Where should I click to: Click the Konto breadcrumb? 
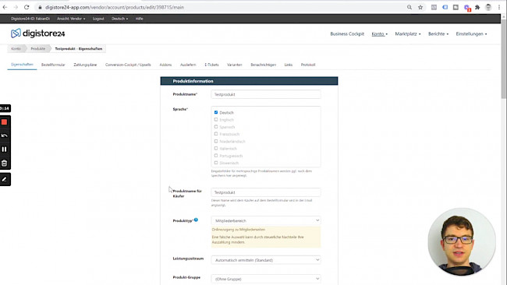[16, 49]
